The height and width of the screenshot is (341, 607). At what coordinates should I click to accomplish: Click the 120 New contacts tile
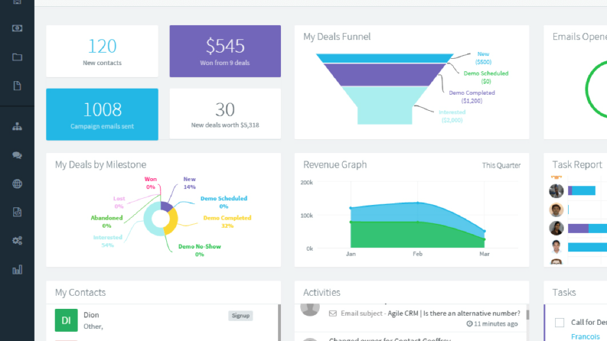pyautogui.click(x=103, y=51)
